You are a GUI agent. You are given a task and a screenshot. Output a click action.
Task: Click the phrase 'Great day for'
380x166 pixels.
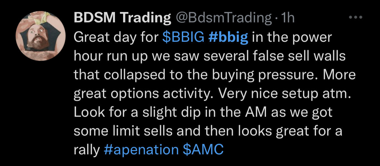(116, 38)
